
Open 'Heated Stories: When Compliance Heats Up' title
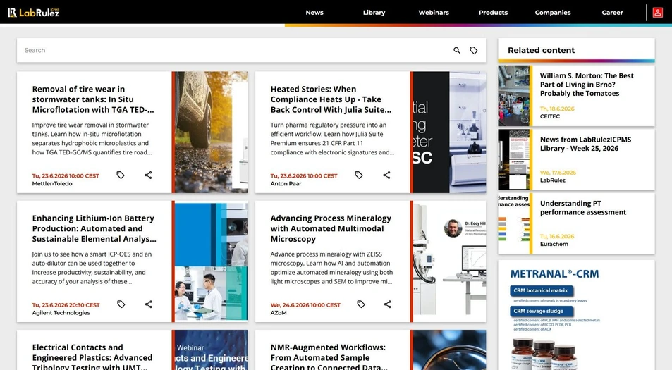pos(331,99)
